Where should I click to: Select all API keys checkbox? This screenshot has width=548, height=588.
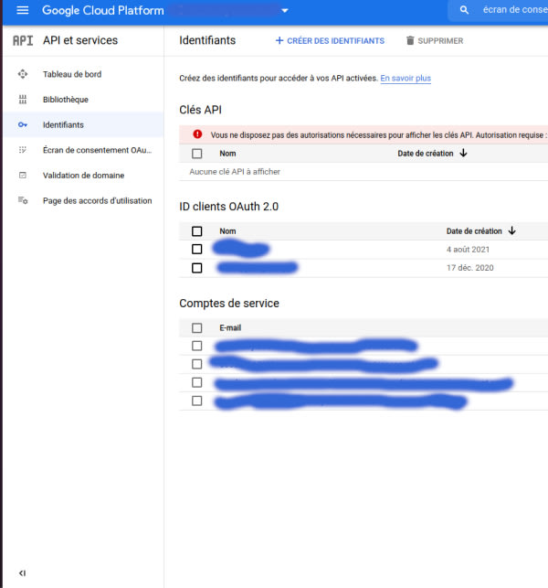click(197, 154)
